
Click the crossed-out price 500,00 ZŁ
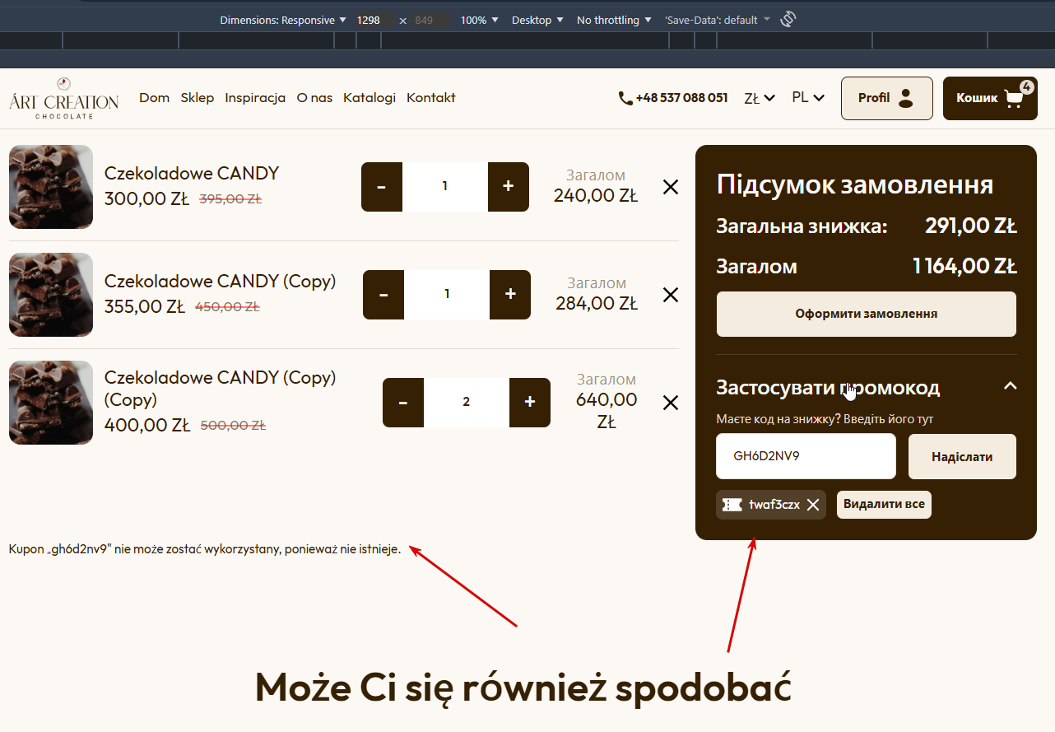(x=233, y=426)
